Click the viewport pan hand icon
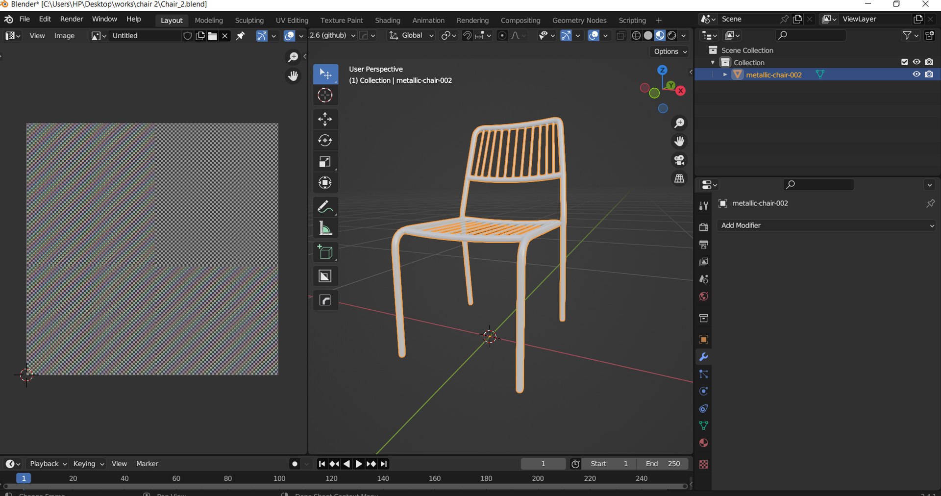Viewport: 941px width, 496px height. [679, 142]
